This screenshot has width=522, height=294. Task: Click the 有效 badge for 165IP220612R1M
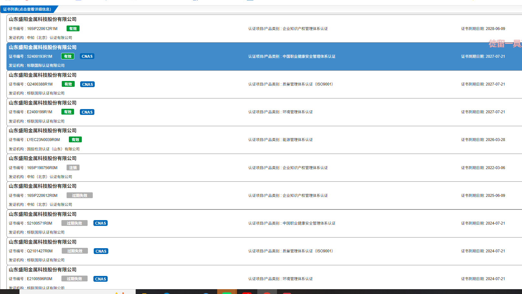(73, 29)
